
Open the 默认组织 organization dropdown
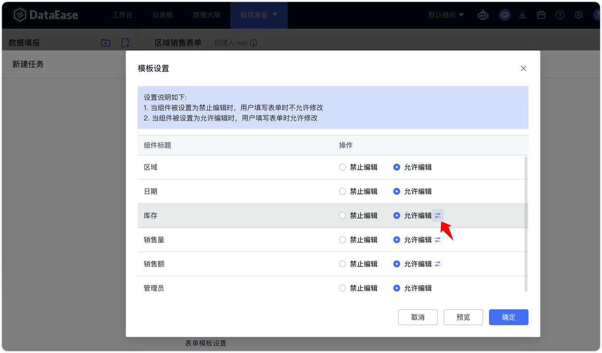(x=446, y=15)
